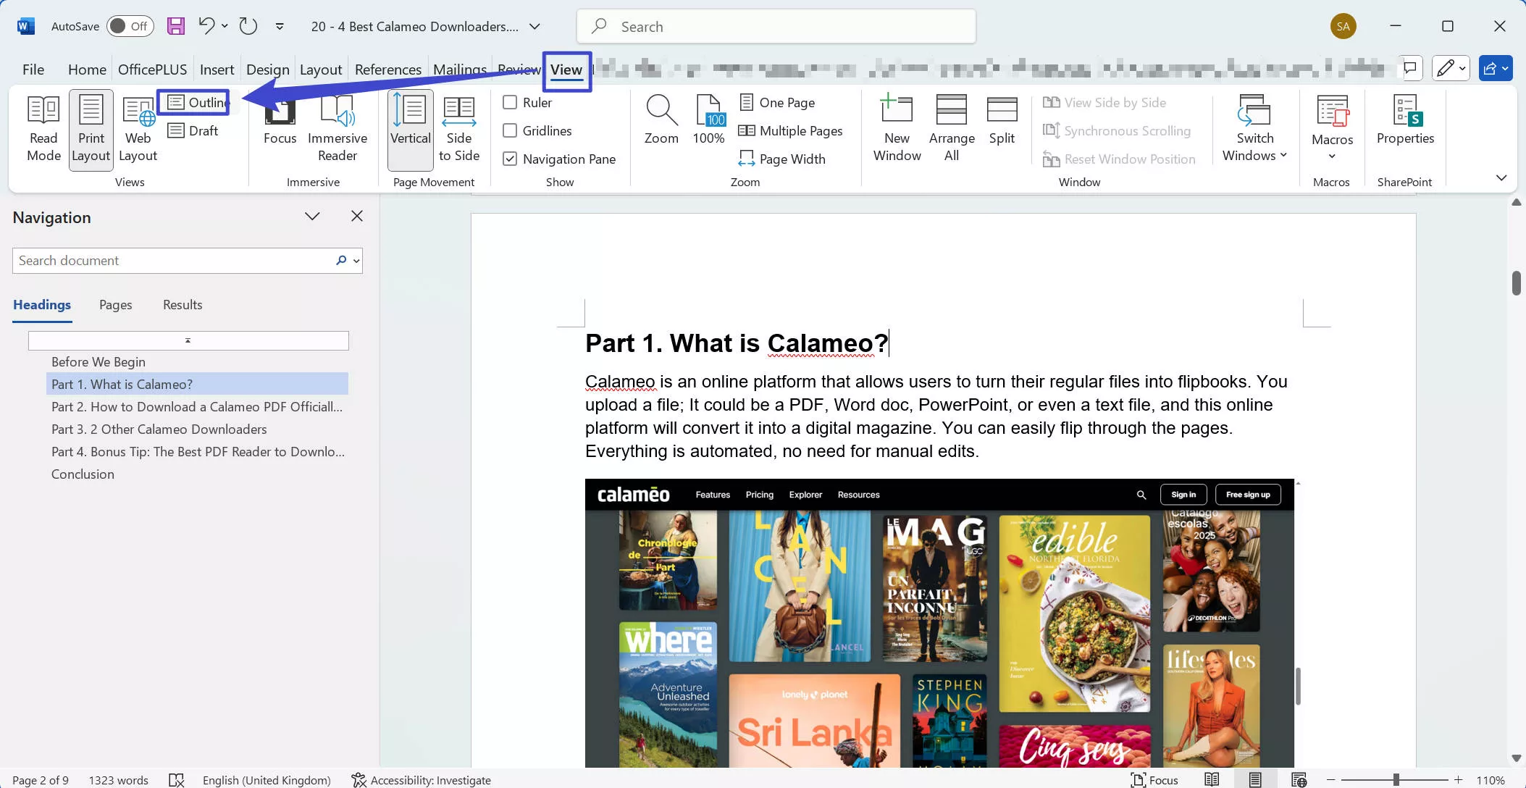Viewport: 1526px width, 788px height.
Task: Jump to the Conclusion heading
Action: [83, 474]
